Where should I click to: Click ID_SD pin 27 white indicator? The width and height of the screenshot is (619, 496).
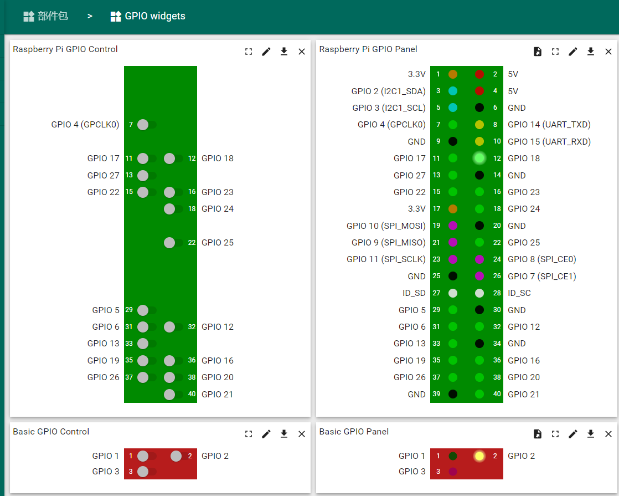click(x=453, y=293)
